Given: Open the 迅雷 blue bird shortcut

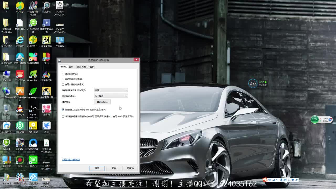Looking at the screenshot, I should (x=46, y=126).
